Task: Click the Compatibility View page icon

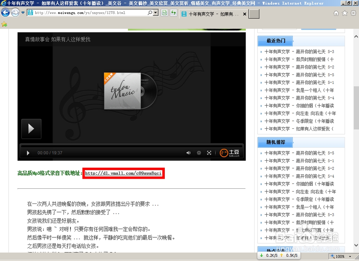Action: coord(164,13)
